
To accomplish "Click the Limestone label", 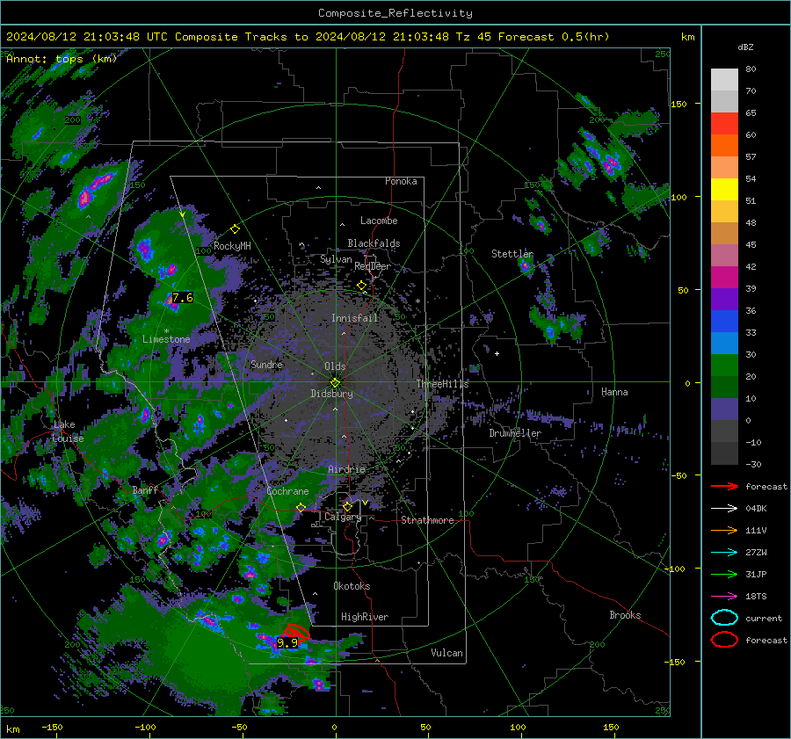I will tap(166, 339).
